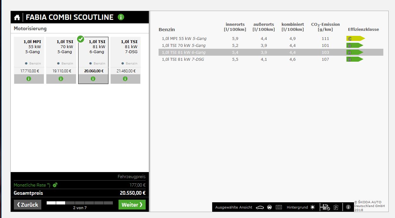Show info for 1,0l TSI 81 kW 7-DSG
Image resolution: width=395 pixels, height=218 pixels.
pos(125,79)
